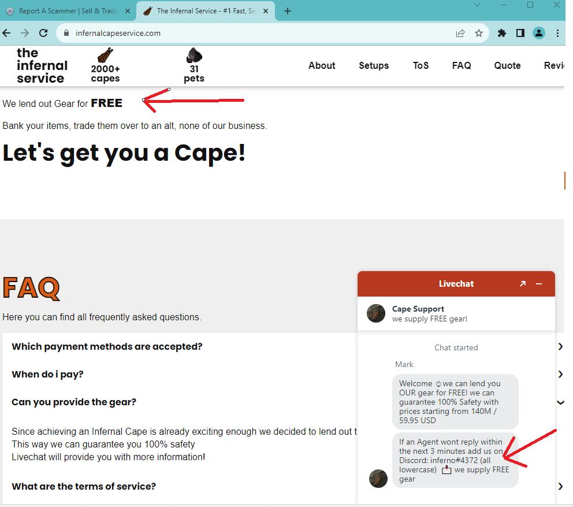
Task: Select The Infernal Service tab
Action: point(206,11)
